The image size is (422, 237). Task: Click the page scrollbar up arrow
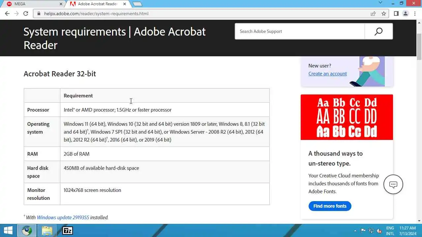pos(419,23)
